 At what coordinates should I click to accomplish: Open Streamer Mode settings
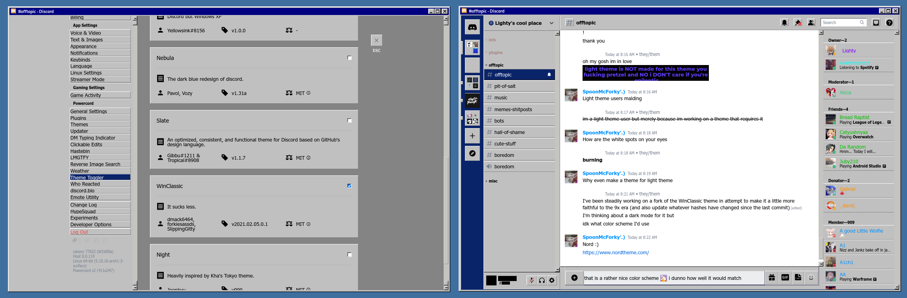[x=100, y=80]
